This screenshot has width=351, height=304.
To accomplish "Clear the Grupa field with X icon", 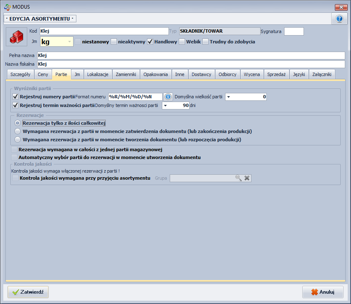I will point(247,178).
